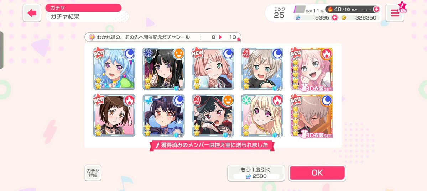Screen dimensions: 427x191
Task: Select the pink-haired four-star 3D衣装 card
Action: pos(312,69)
